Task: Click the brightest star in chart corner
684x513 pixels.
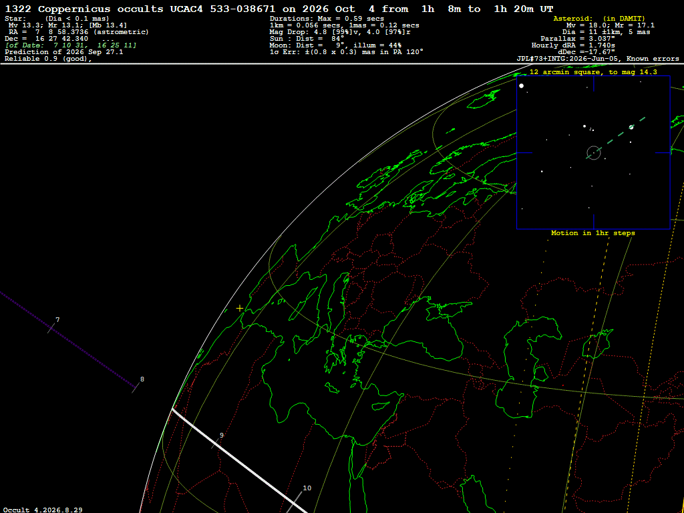Action: (521, 86)
